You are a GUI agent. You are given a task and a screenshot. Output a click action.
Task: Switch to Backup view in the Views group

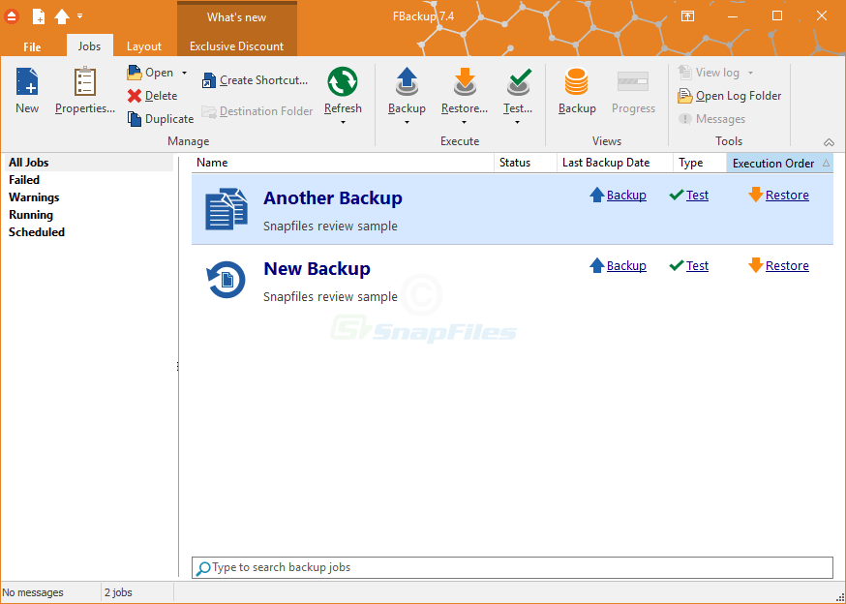tap(577, 91)
